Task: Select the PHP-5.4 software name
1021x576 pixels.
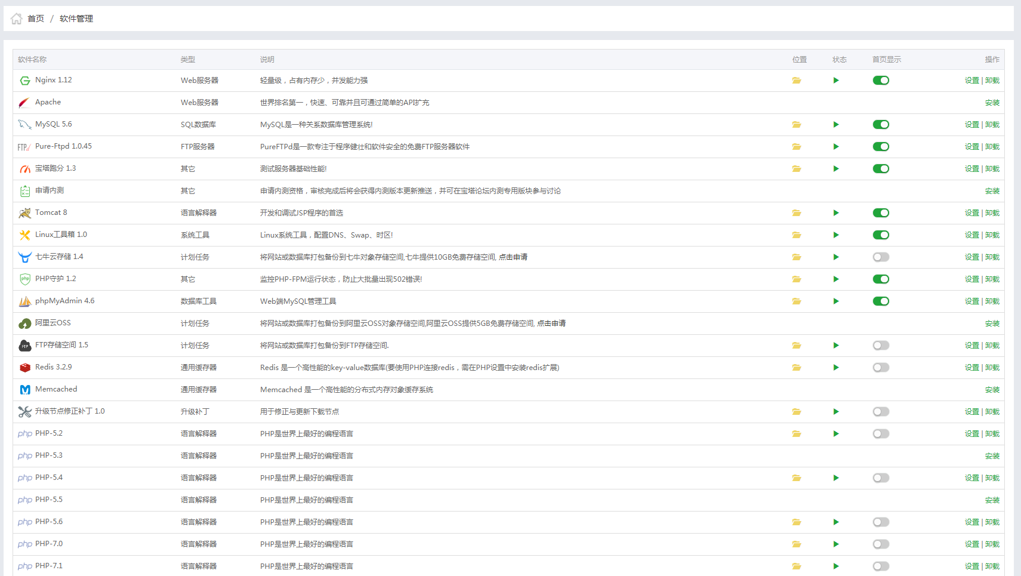Action: [49, 478]
